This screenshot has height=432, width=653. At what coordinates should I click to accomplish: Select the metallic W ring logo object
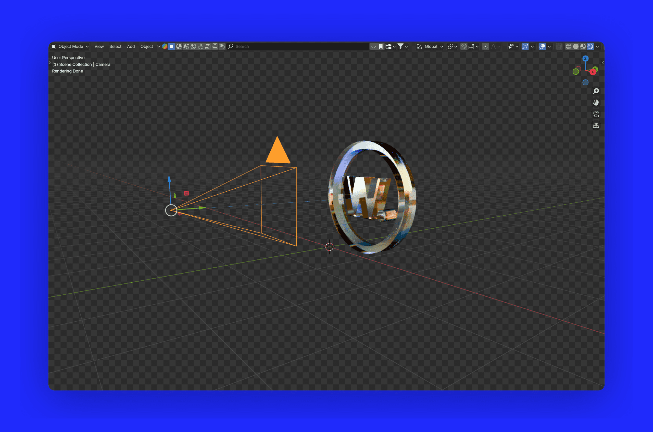pyautogui.click(x=372, y=197)
